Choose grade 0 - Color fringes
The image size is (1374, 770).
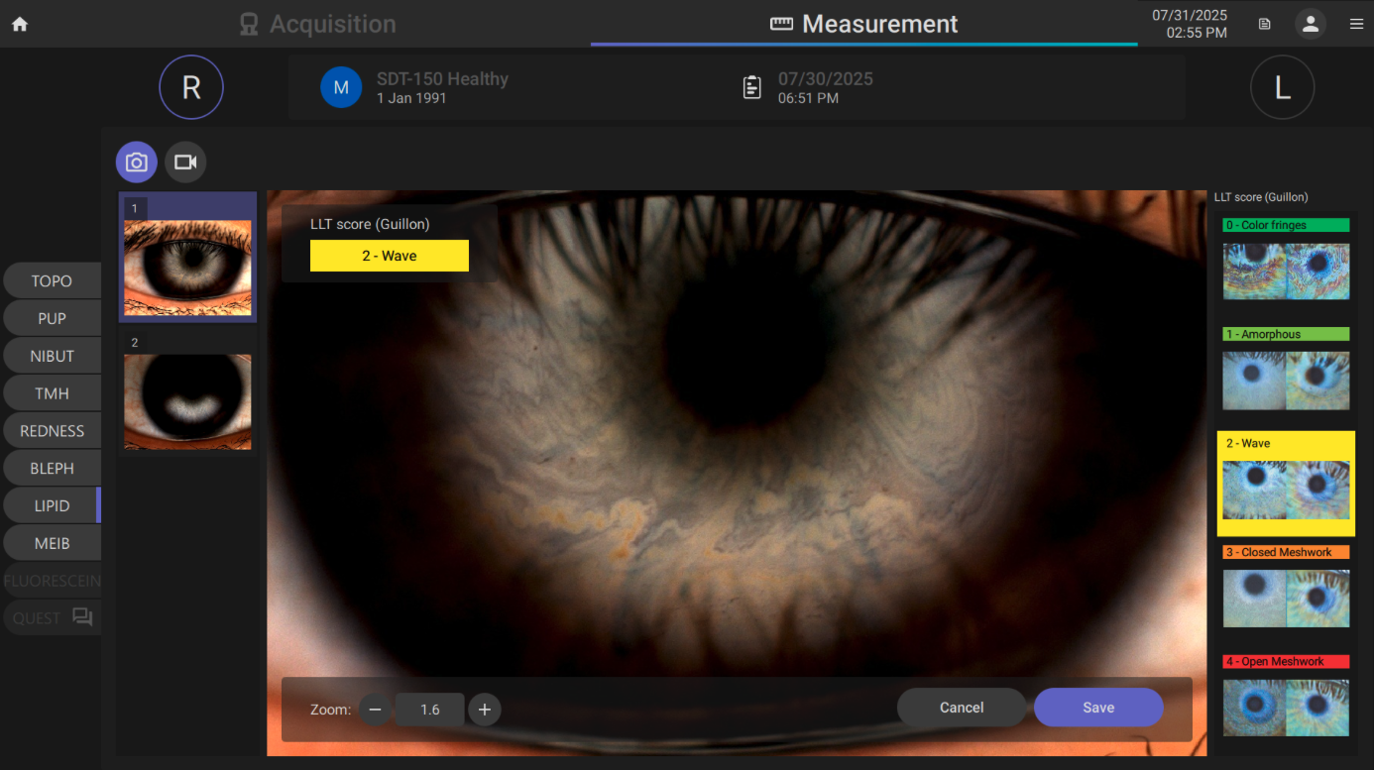[1286, 260]
